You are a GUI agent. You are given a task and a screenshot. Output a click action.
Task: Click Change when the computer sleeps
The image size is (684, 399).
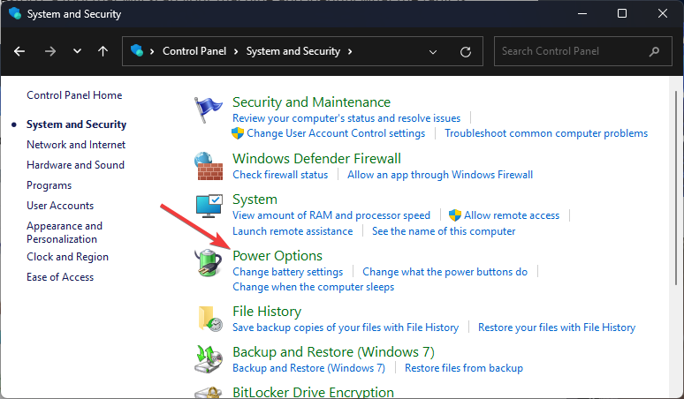pos(313,287)
